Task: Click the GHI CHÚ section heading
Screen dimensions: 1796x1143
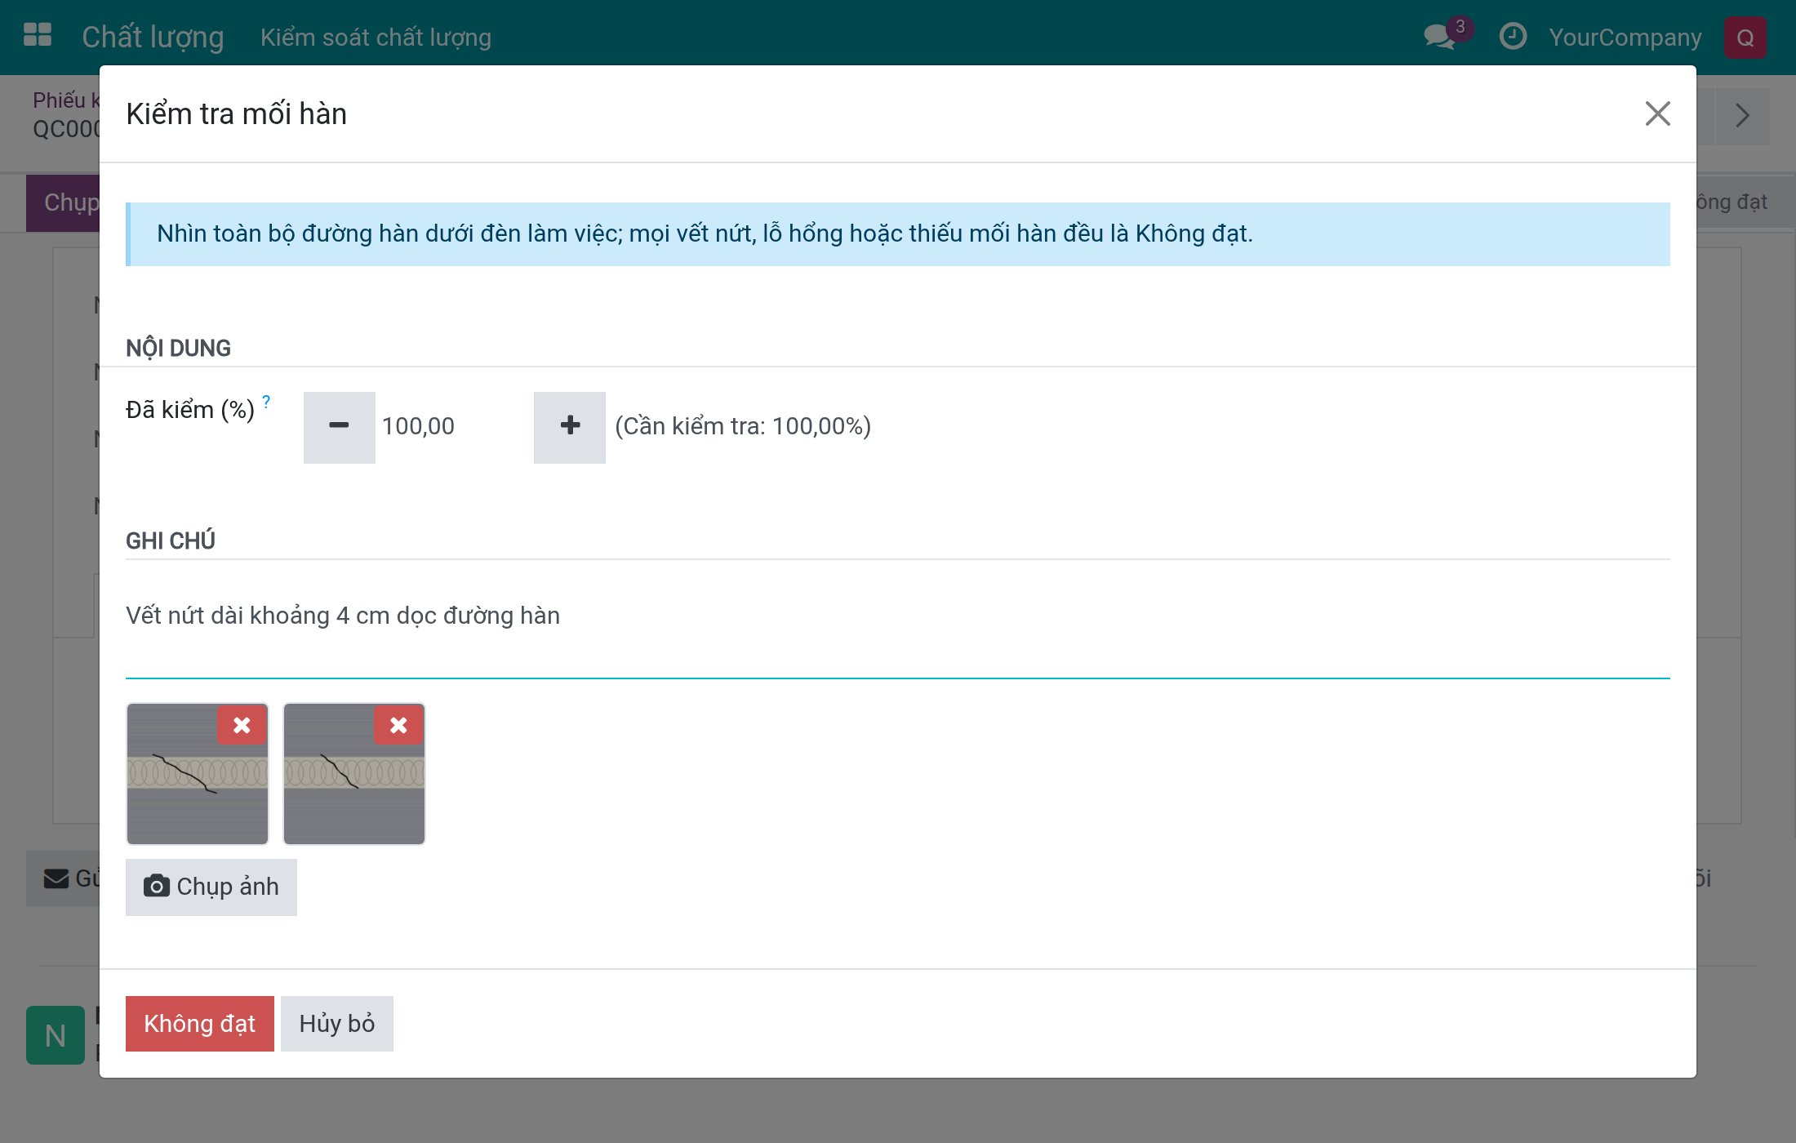Action: click(170, 541)
